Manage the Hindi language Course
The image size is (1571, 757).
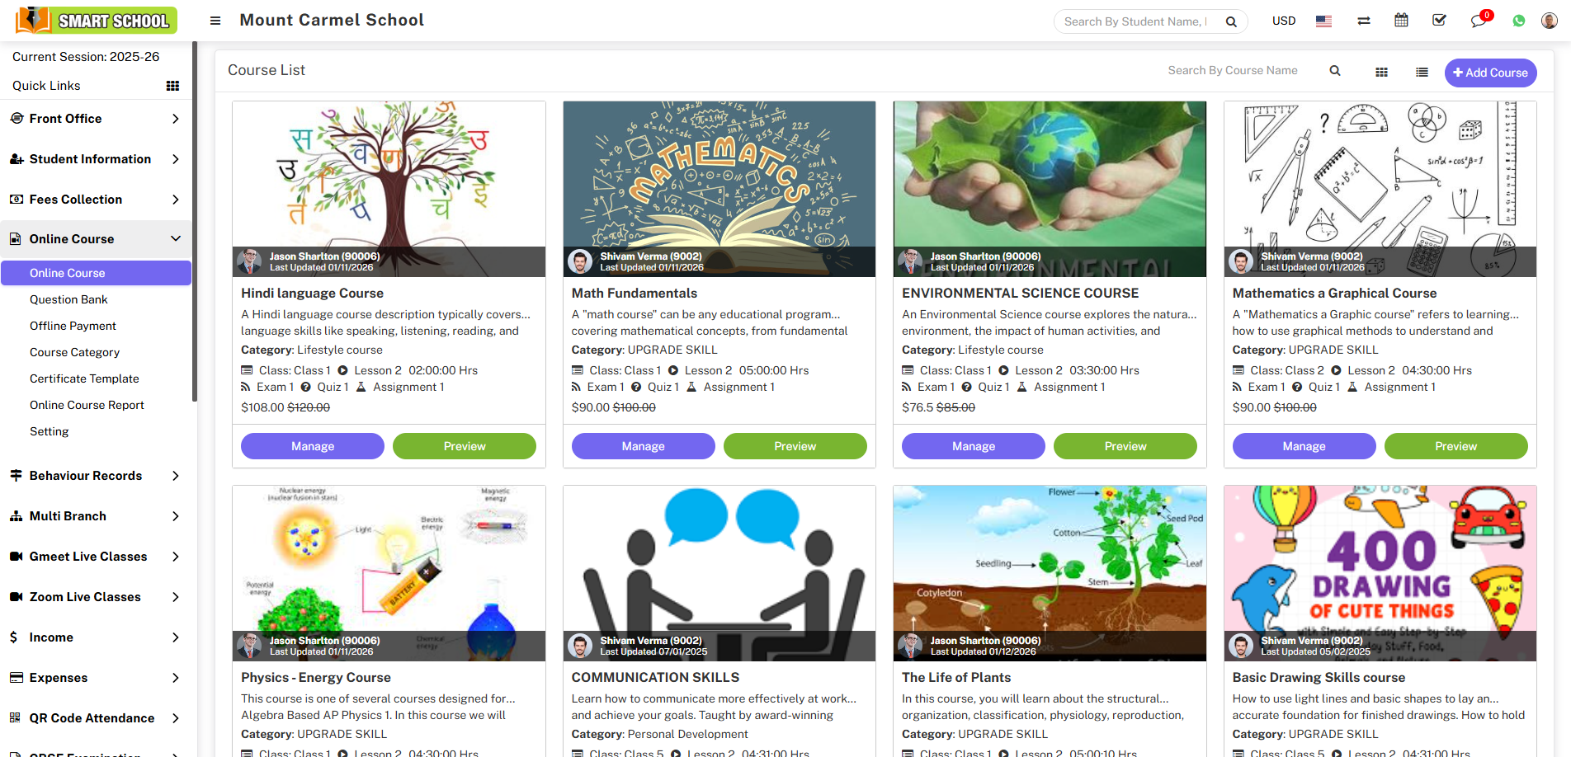(x=313, y=446)
